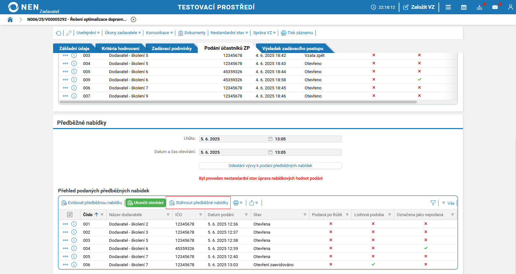Image resolution: width=516 pixels, height=274 pixels.
Task: Show info for upper row 007
Action: point(74,96)
